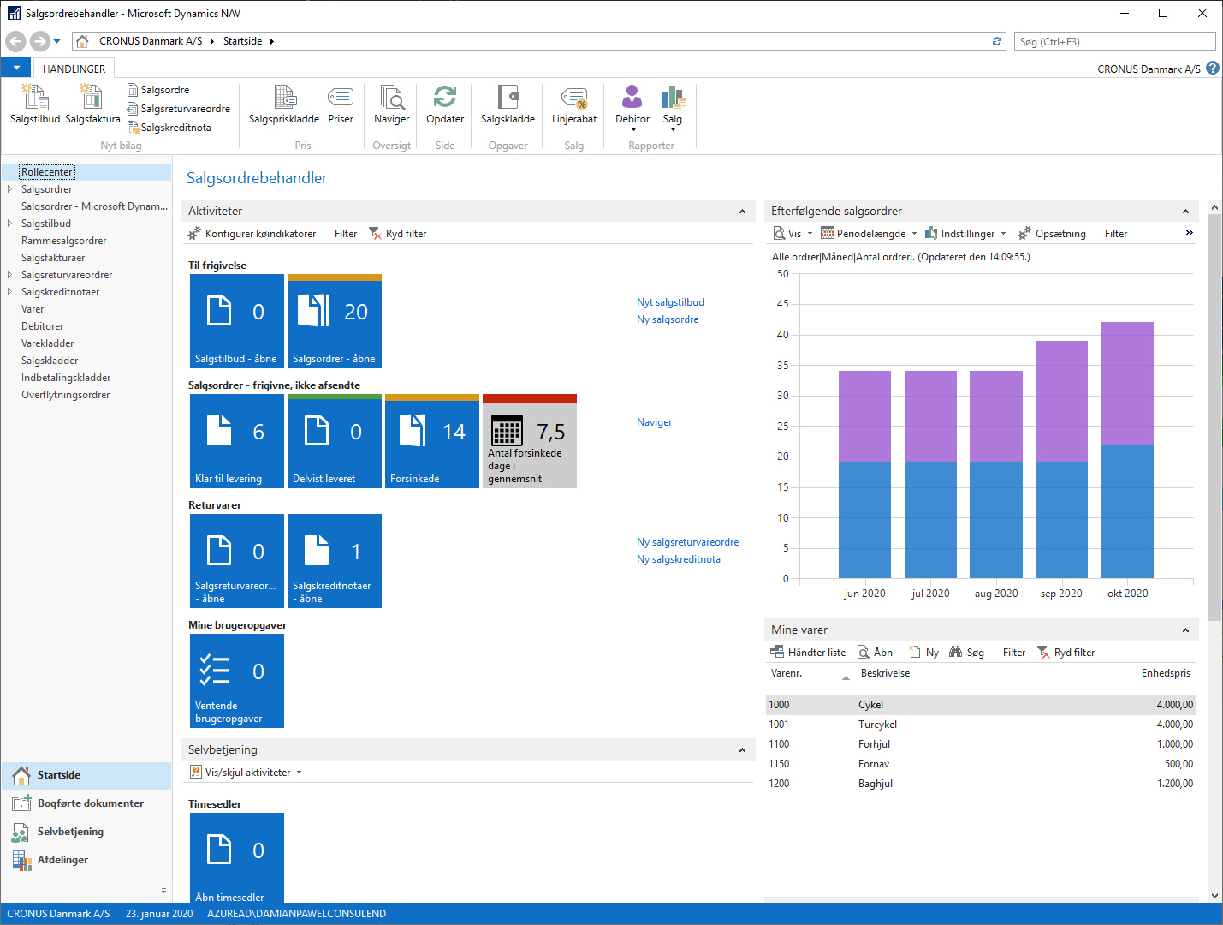This screenshot has height=925, width=1223.
Task: Select the Startside navigation button
Action: [86, 775]
